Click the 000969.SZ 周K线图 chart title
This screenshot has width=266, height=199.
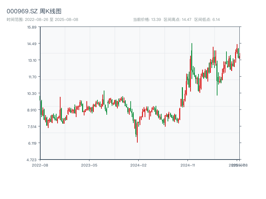coord(34,11)
